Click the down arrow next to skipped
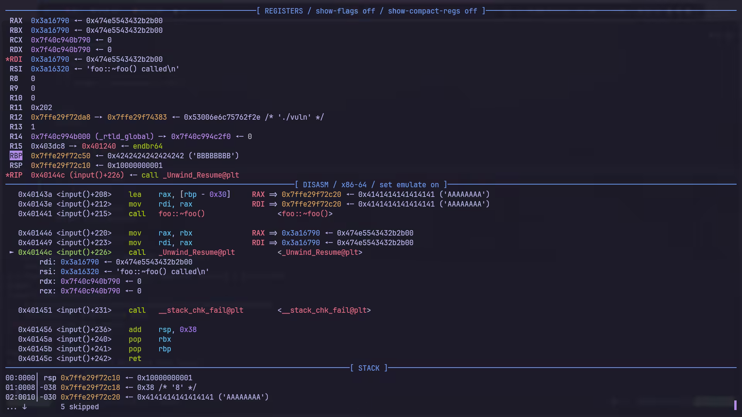742x417 pixels. [x=24, y=407]
